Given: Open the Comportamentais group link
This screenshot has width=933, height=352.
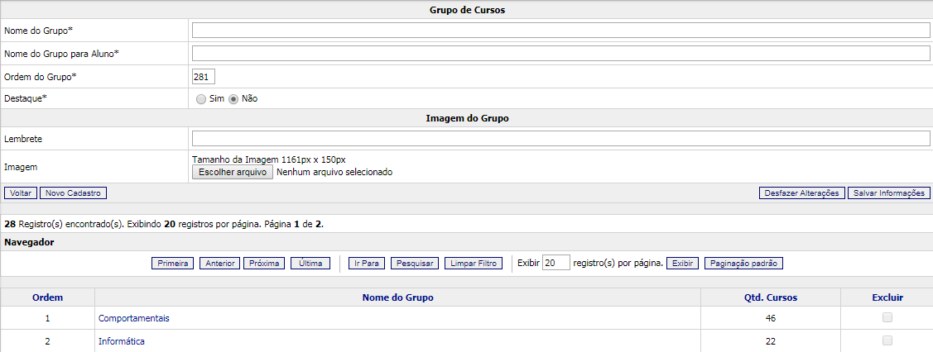Looking at the screenshot, I should point(134,318).
